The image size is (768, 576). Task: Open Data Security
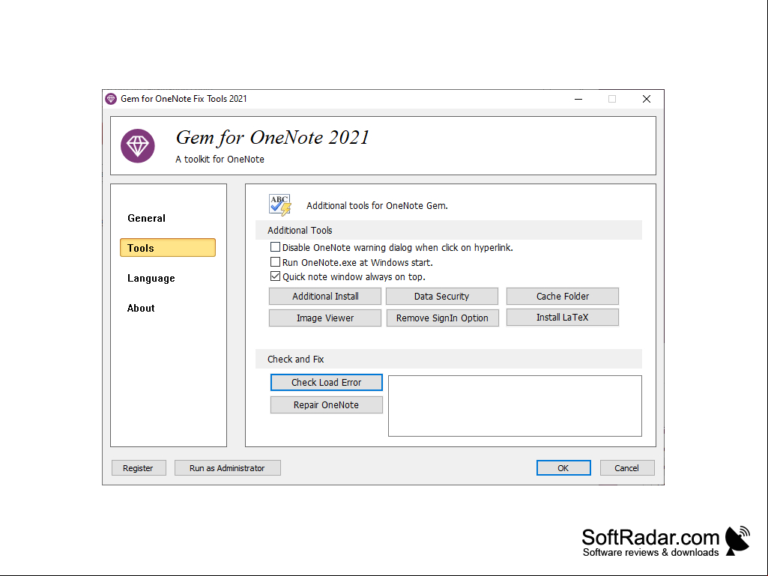(x=442, y=297)
